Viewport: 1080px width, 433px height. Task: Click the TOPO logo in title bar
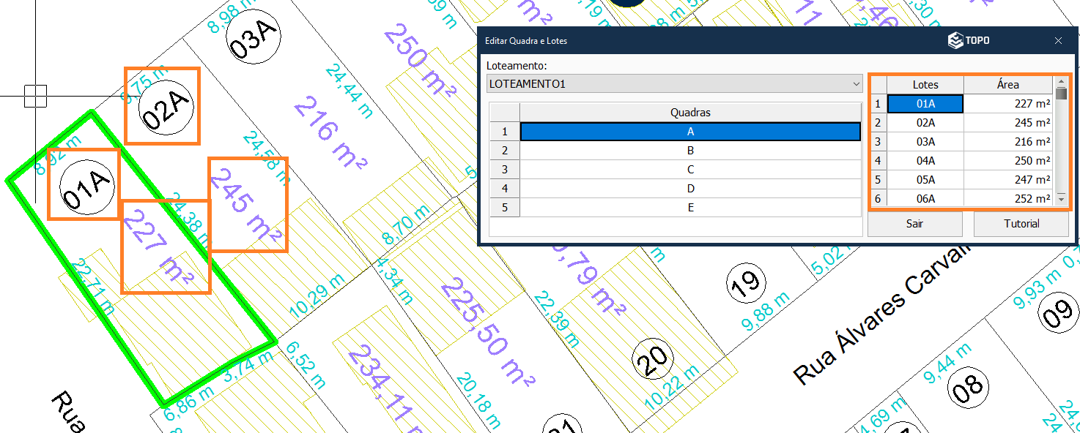(969, 41)
